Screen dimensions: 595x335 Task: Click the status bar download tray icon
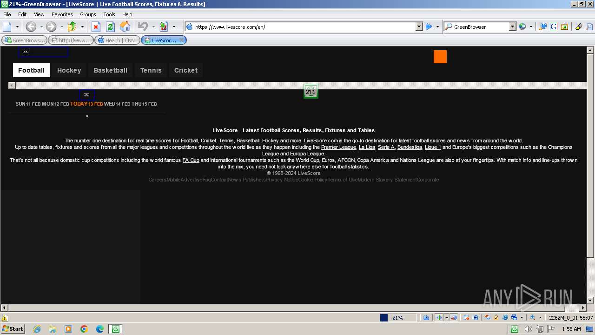coord(426,318)
